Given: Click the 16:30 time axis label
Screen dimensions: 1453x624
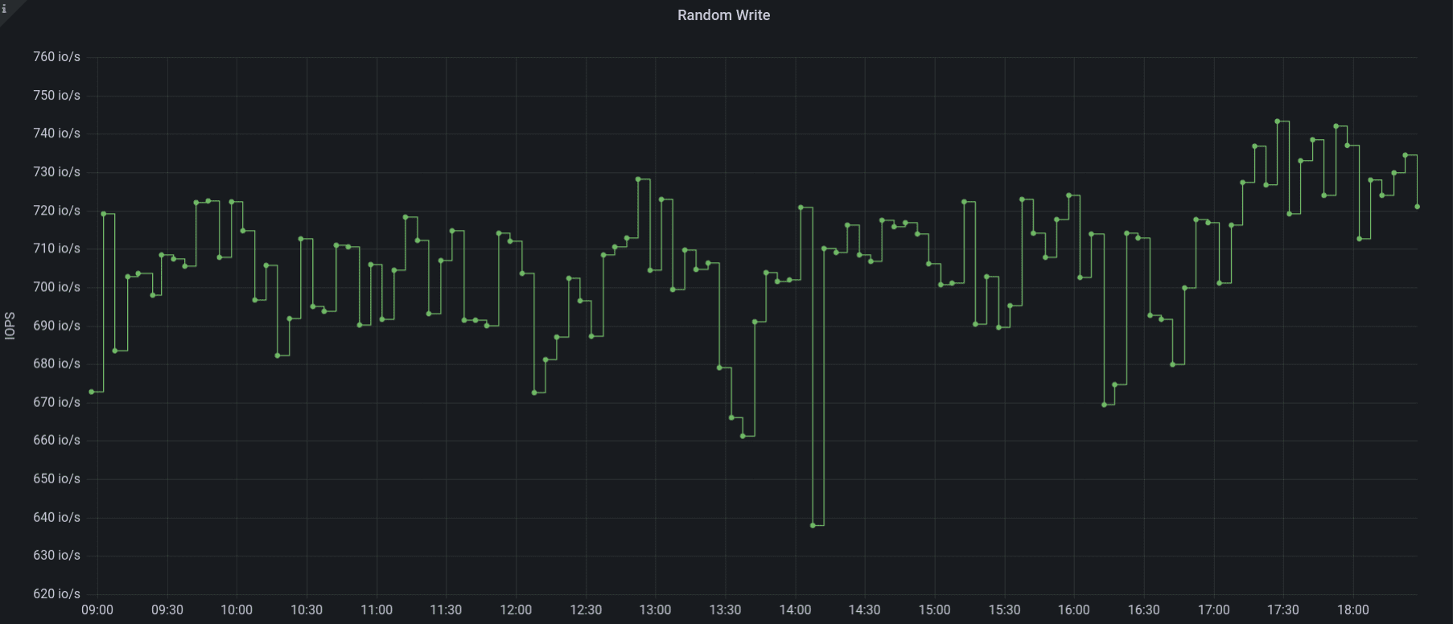Looking at the screenshot, I should (x=1143, y=610).
